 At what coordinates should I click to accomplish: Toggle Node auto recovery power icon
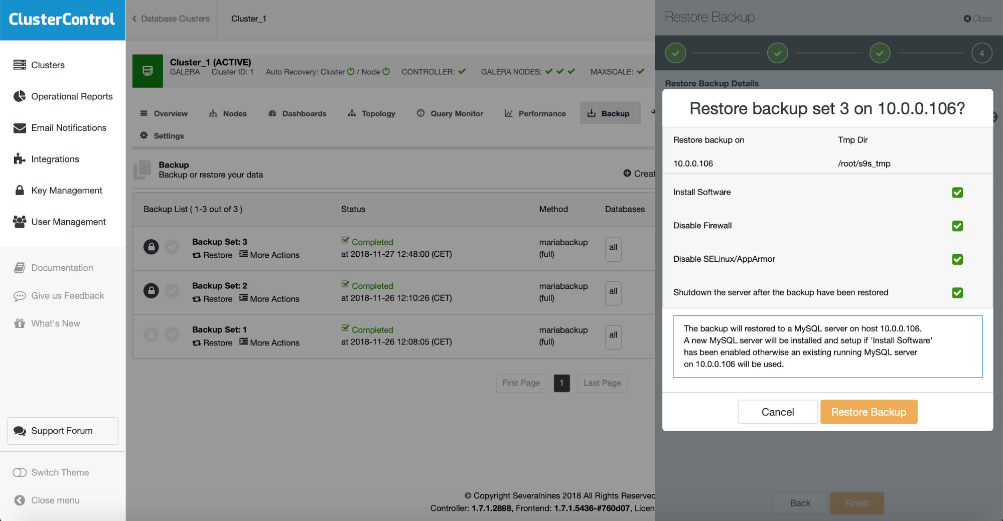coord(386,72)
